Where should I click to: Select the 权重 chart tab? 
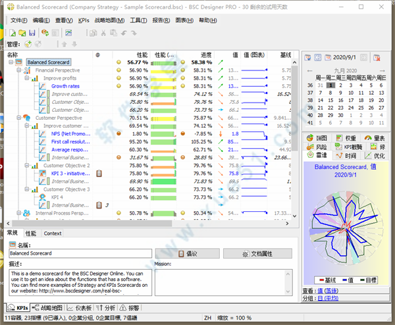pos(346,138)
